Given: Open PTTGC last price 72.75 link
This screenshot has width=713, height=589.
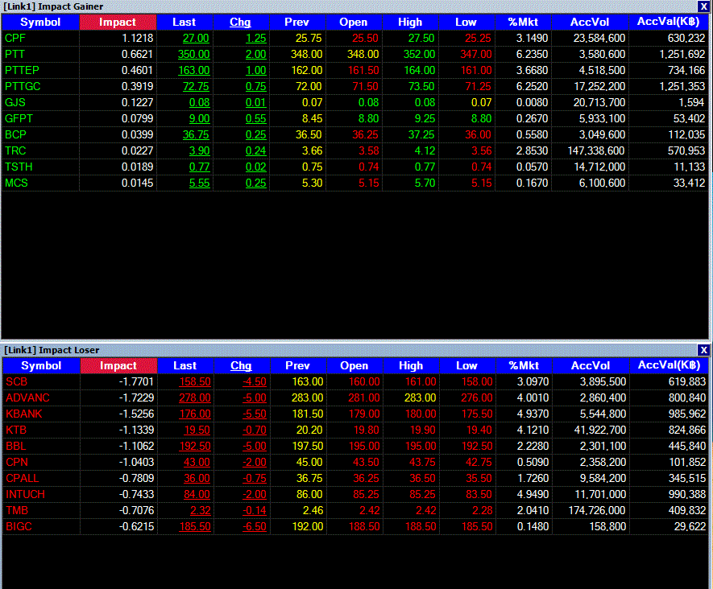Looking at the screenshot, I should [x=196, y=87].
